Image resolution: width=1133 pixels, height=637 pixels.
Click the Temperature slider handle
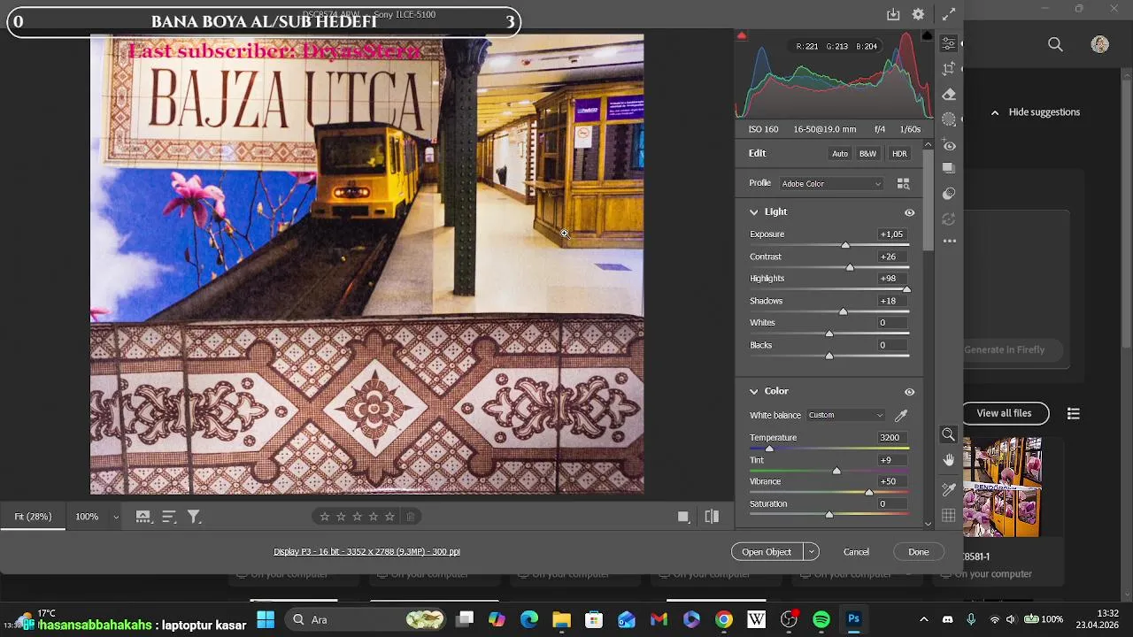(x=769, y=449)
